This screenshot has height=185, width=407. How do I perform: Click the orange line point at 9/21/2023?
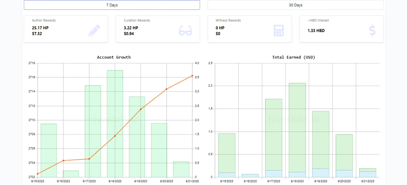click(x=192, y=76)
